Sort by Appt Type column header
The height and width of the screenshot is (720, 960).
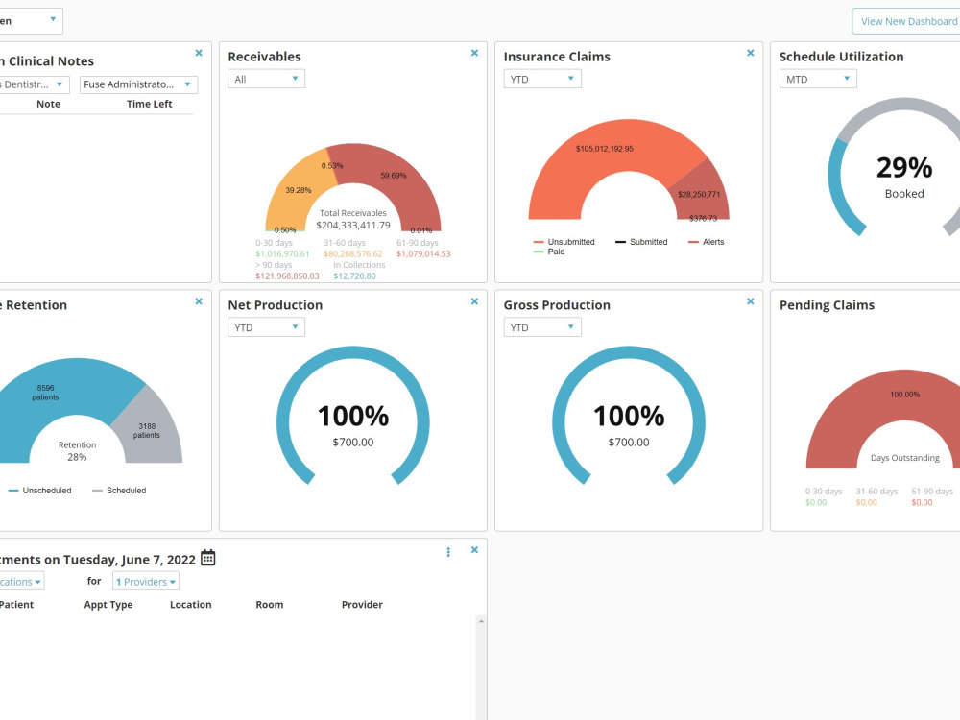coord(108,604)
